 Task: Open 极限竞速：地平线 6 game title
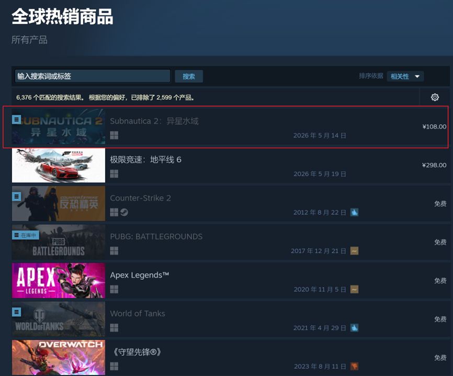tap(145, 159)
